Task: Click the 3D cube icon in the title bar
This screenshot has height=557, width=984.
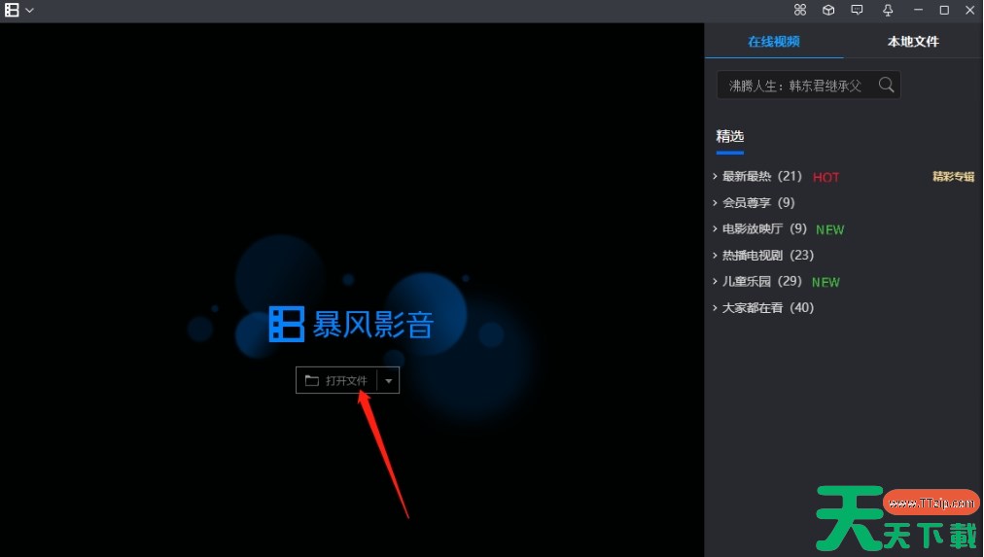Action: [828, 10]
